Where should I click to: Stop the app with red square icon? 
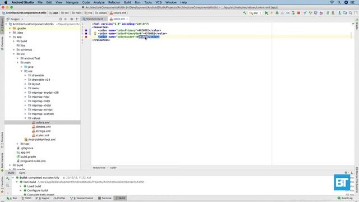click(298, 13)
